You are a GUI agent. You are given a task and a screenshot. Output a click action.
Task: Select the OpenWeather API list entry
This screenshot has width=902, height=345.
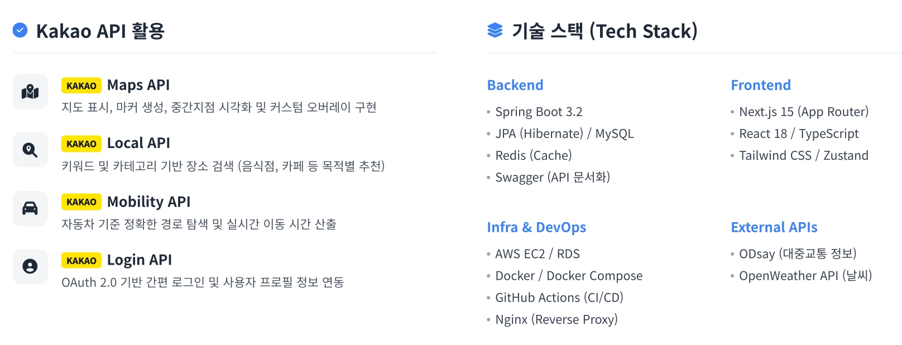pyautogui.click(x=805, y=276)
